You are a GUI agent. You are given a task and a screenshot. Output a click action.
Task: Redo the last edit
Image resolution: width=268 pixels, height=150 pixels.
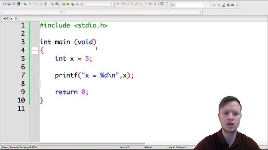pos(30,4)
